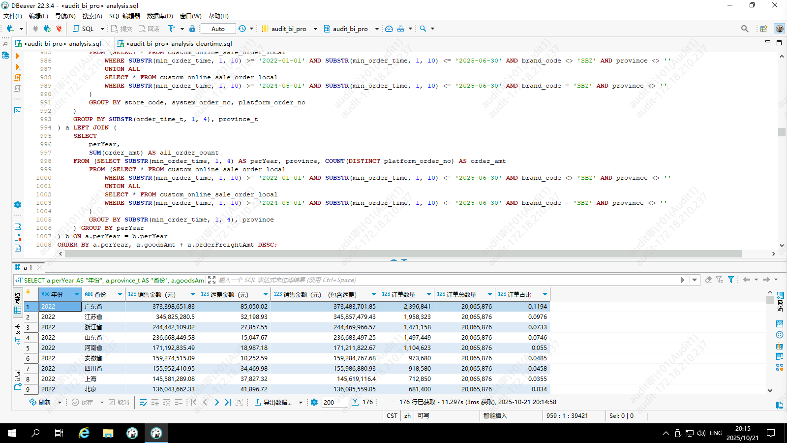Go to next result page arrow
This screenshot has width=787, height=443.
tap(216, 402)
